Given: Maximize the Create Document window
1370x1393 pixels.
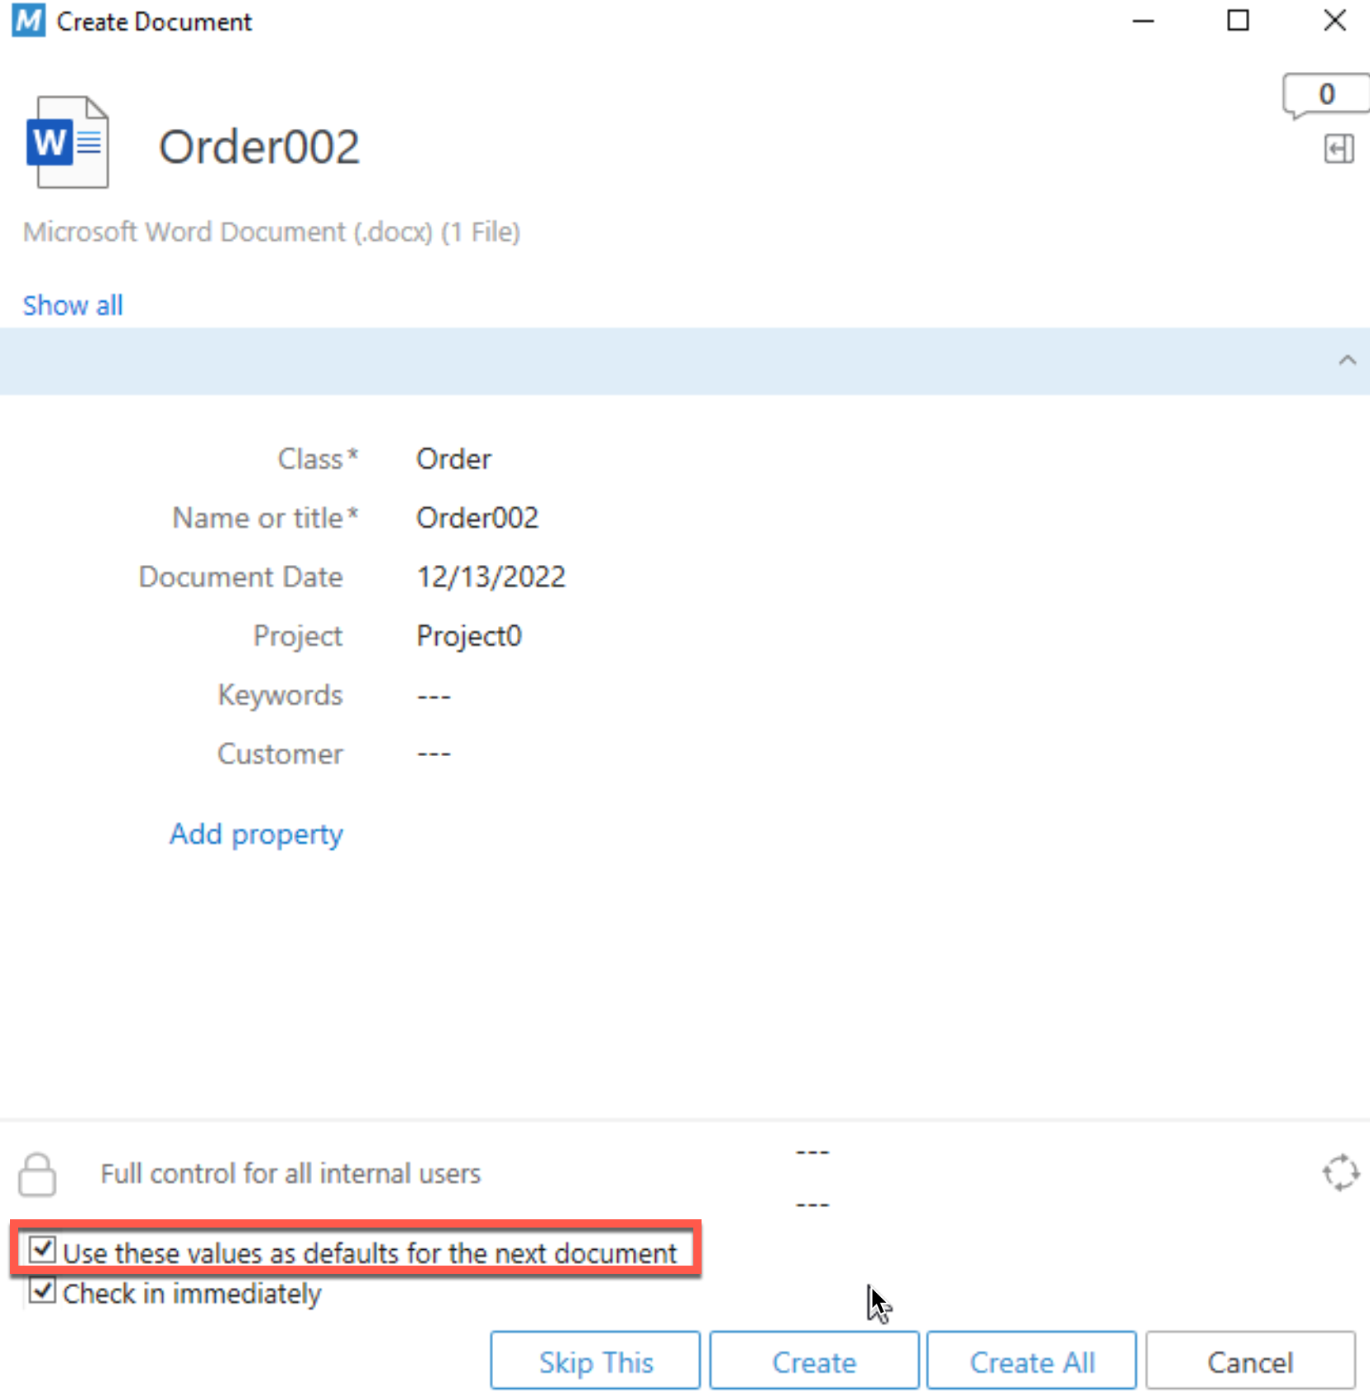Looking at the screenshot, I should (x=1238, y=21).
